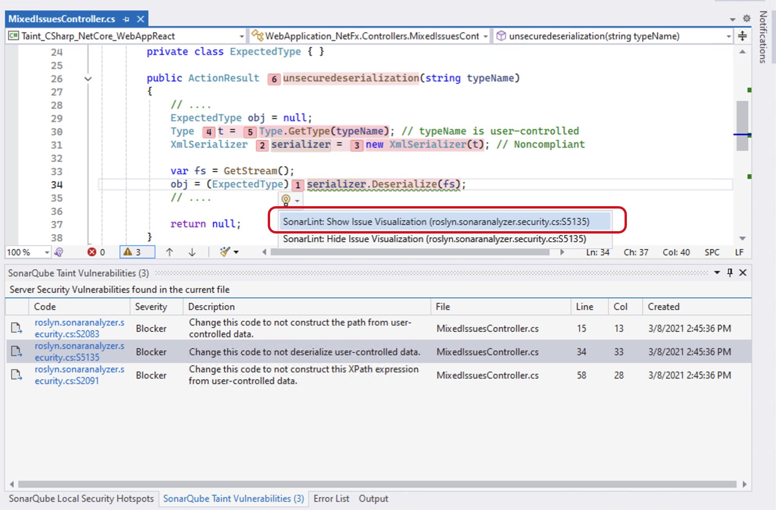Image resolution: width=776 pixels, height=510 pixels.
Task: Click flow step marker 2 before serializer
Action: (x=262, y=146)
